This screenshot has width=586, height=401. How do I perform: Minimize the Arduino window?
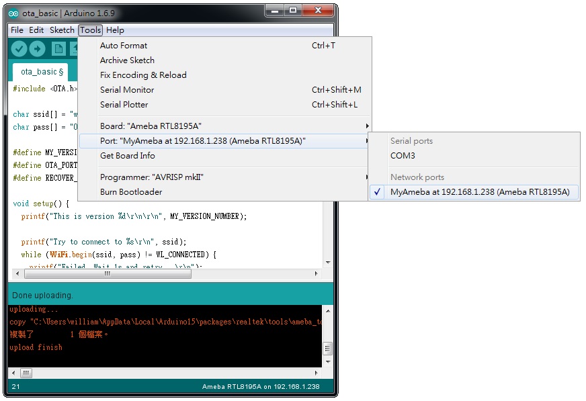click(x=275, y=11)
